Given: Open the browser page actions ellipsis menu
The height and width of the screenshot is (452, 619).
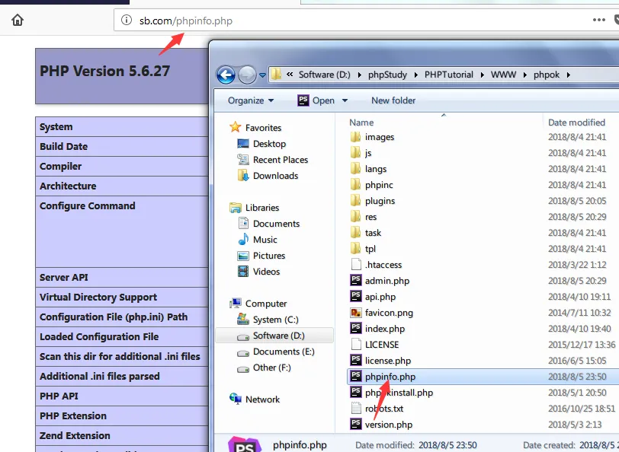Looking at the screenshot, I should click(x=600, y=21).
